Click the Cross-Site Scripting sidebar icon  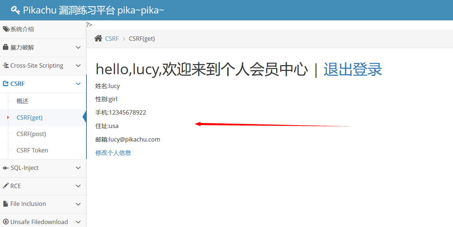[x=5, y=65]
